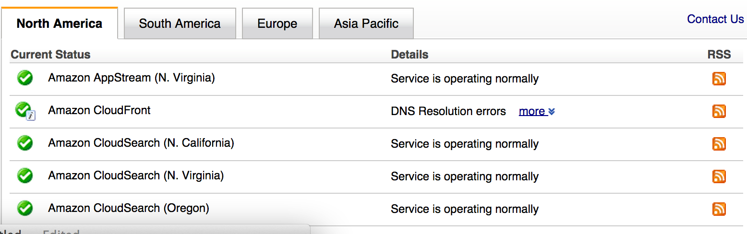
Task: Open RSS feed for Amazon CloudFront
Action: (x=719, y=111)
